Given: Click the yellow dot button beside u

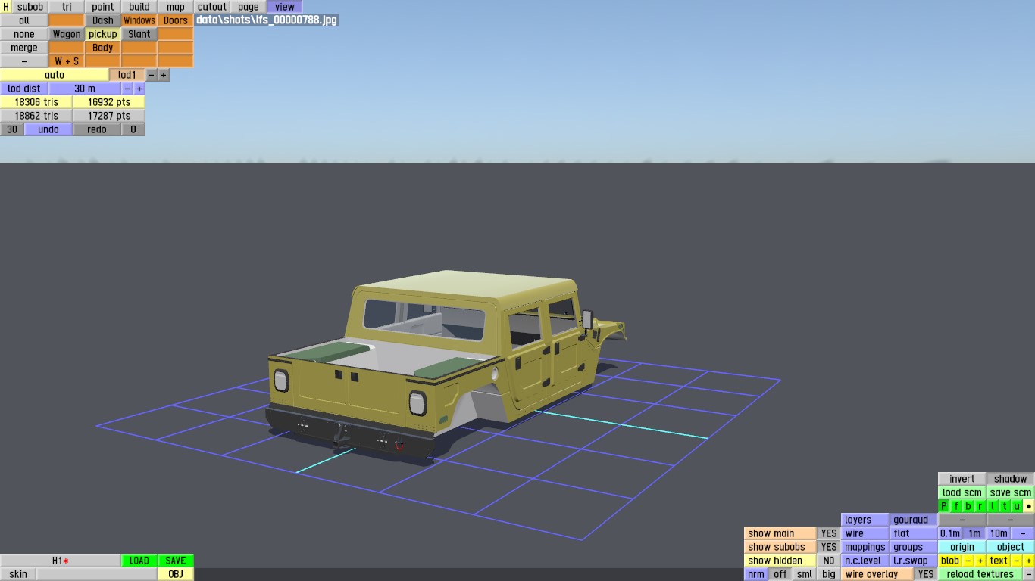Looking at the screenshot, I should point(1029,506).
